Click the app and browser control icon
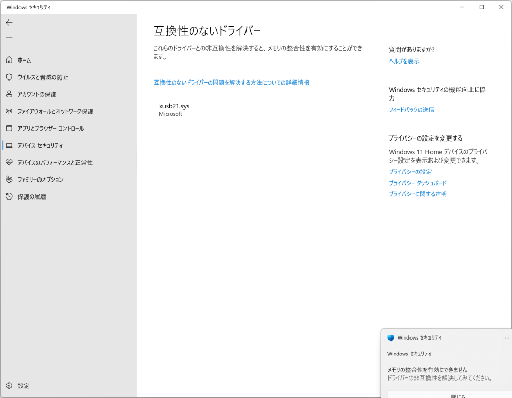512x398 pixels. point(9,128)
